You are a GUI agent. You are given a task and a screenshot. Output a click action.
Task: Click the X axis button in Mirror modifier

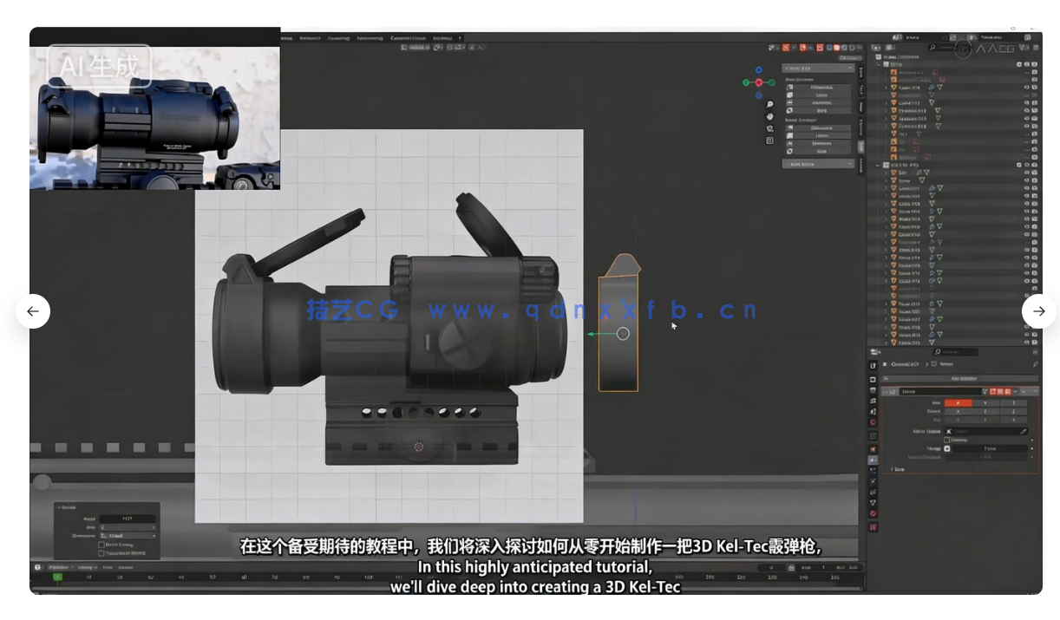point(959,402)
